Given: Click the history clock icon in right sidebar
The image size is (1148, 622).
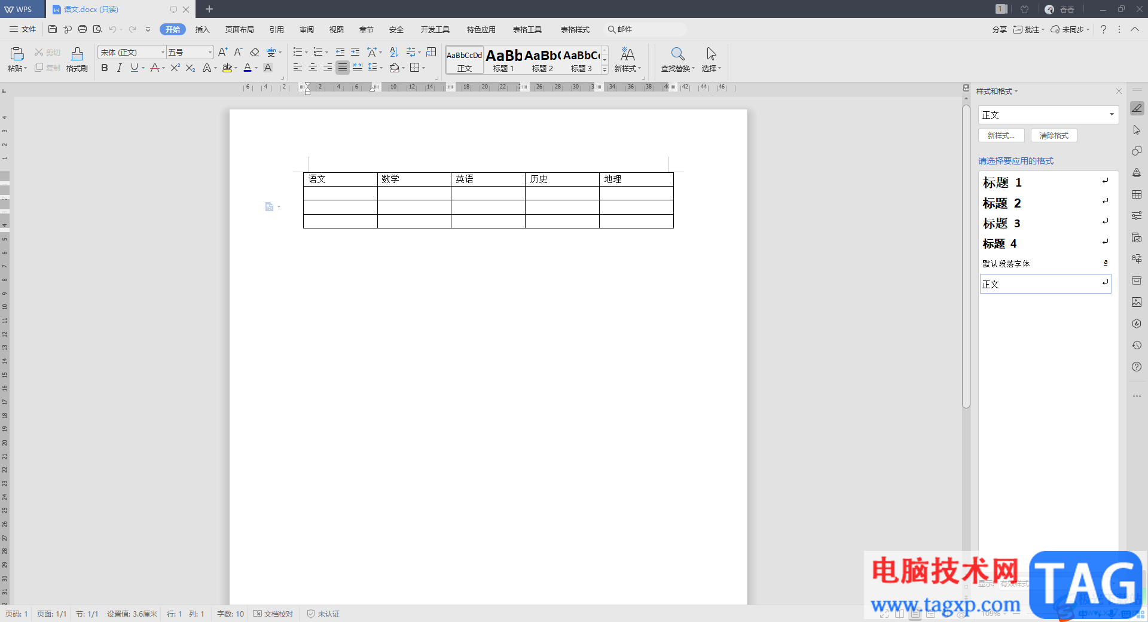Looking at the screenshot, I should point(1137,345).
